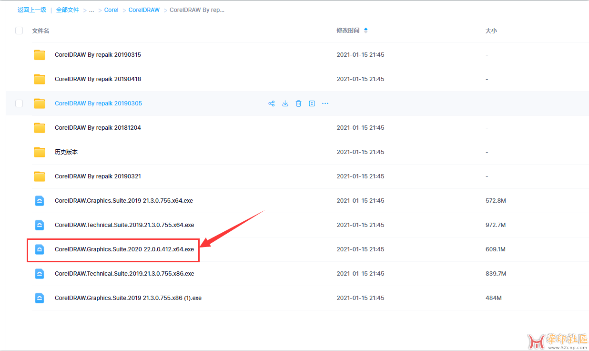Sort by 大小 column header
The width and height of the screenshot is (589, 351).
coord(491,31)
